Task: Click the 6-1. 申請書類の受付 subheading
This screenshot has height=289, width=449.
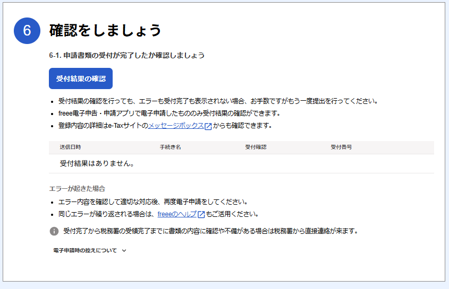Action: tap(127, 55)
